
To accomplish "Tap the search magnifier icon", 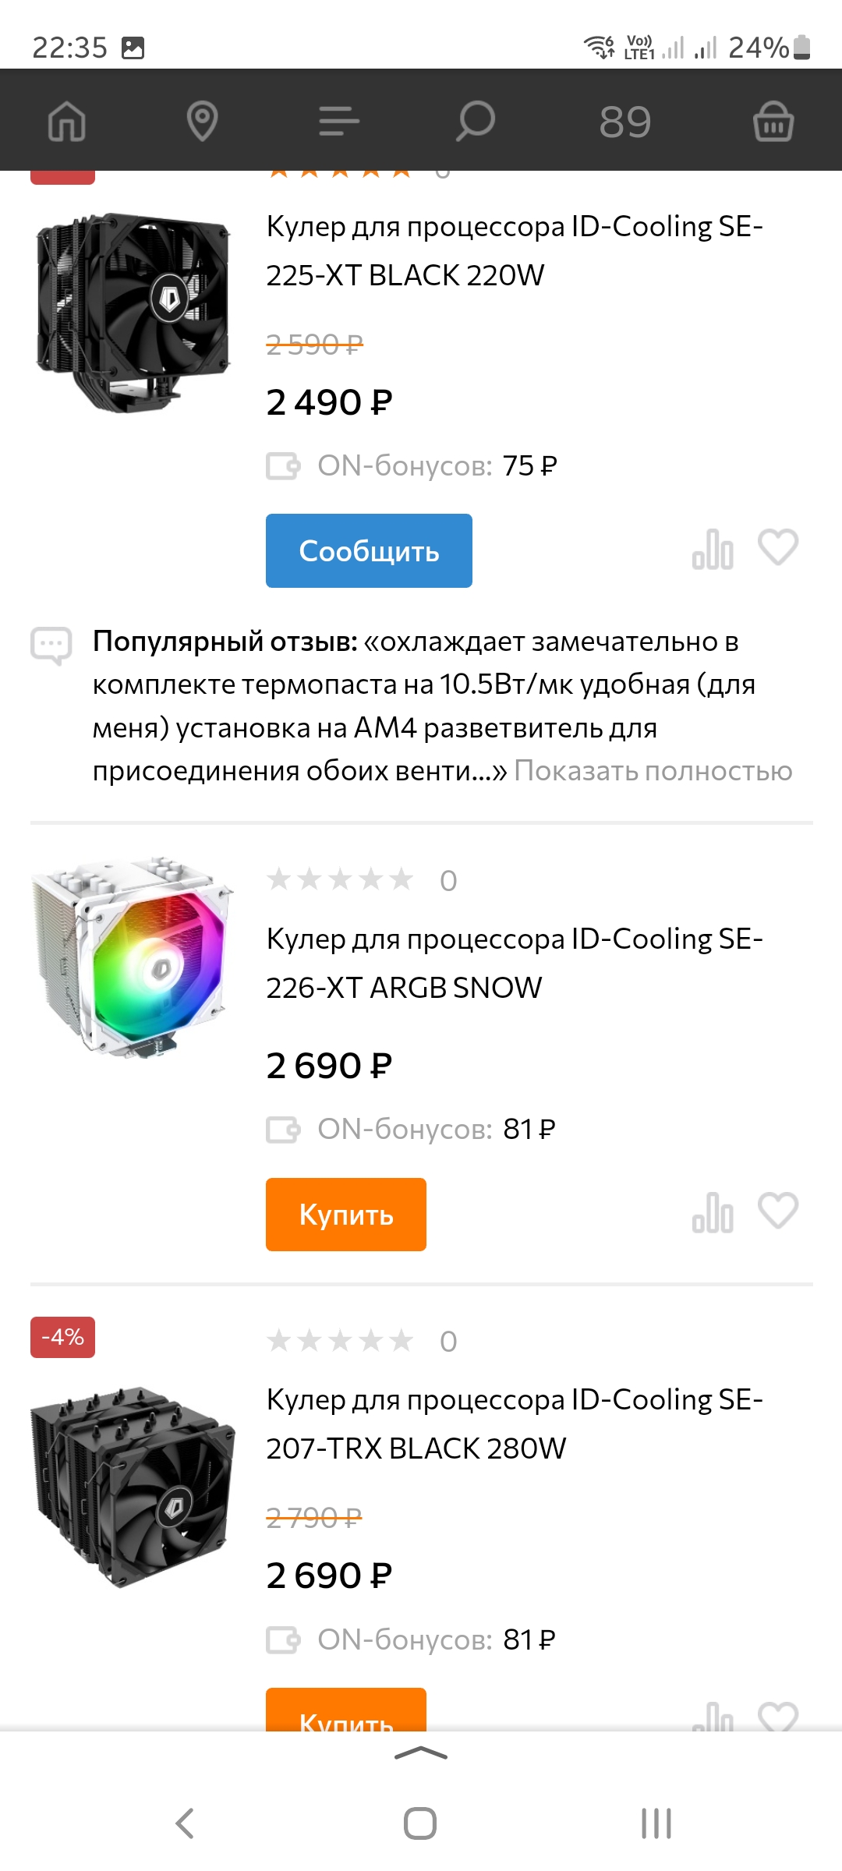I will coord(475,122).
